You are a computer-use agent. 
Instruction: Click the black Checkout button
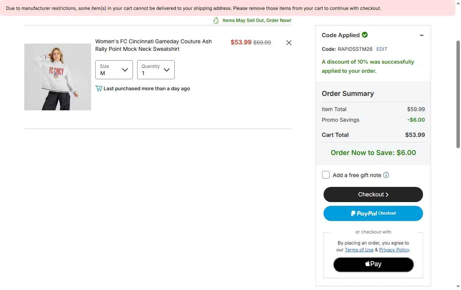373,194
